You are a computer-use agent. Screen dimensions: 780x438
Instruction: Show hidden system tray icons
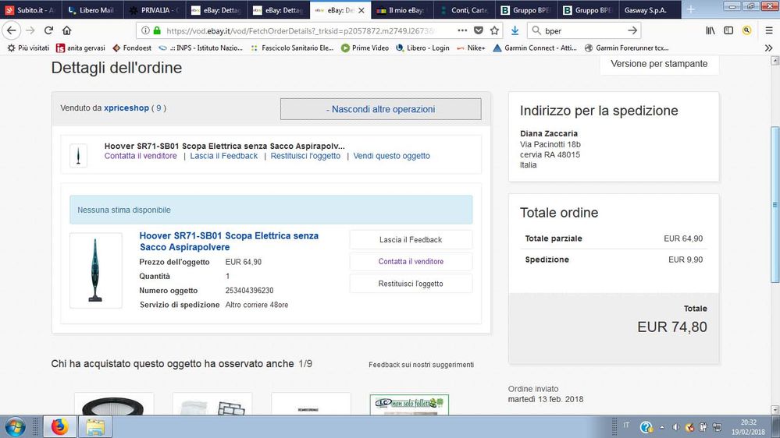click(661, 427)
